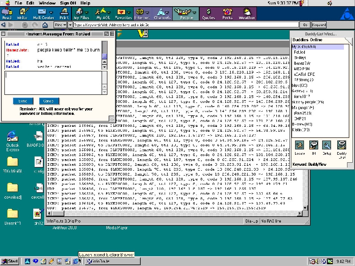Open the Write mail icon

click(22, 13)
